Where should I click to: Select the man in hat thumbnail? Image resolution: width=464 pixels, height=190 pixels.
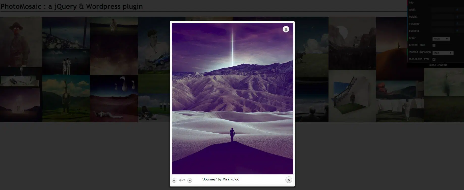(21, 42)
